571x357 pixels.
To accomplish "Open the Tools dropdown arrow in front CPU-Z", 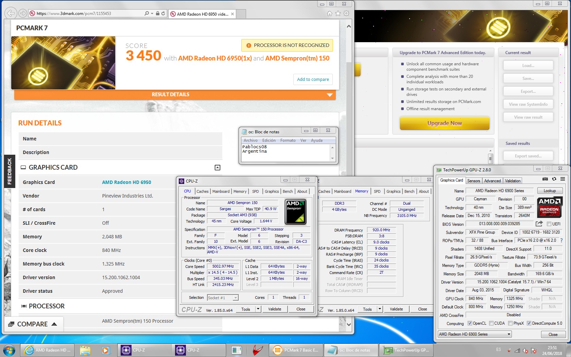I will coord(258,309).
